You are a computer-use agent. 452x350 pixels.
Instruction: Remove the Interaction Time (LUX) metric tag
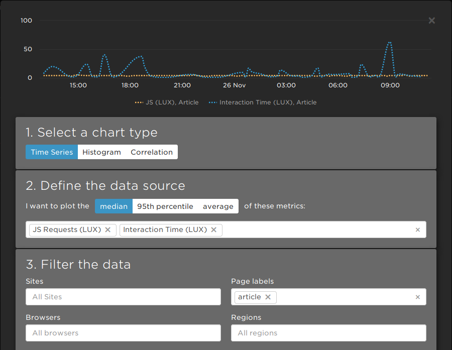[x=213, y=230]
